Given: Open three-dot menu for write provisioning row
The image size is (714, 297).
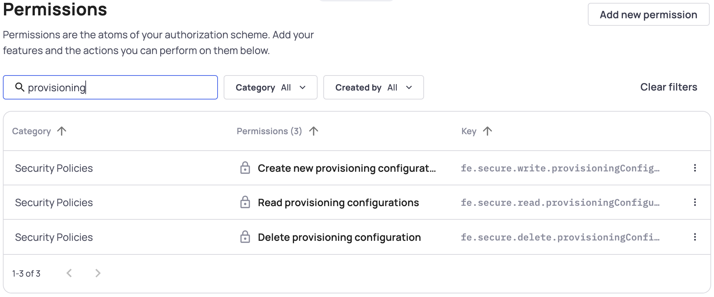Looking at the screenshot, I should (x=695, y=168).
